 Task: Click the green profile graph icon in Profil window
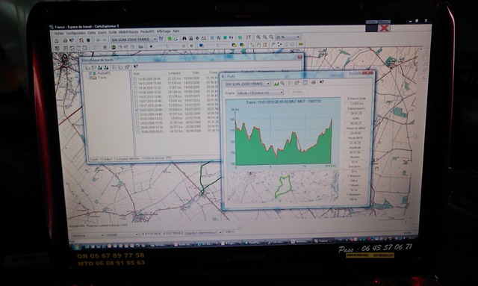[x=276, y=83]
